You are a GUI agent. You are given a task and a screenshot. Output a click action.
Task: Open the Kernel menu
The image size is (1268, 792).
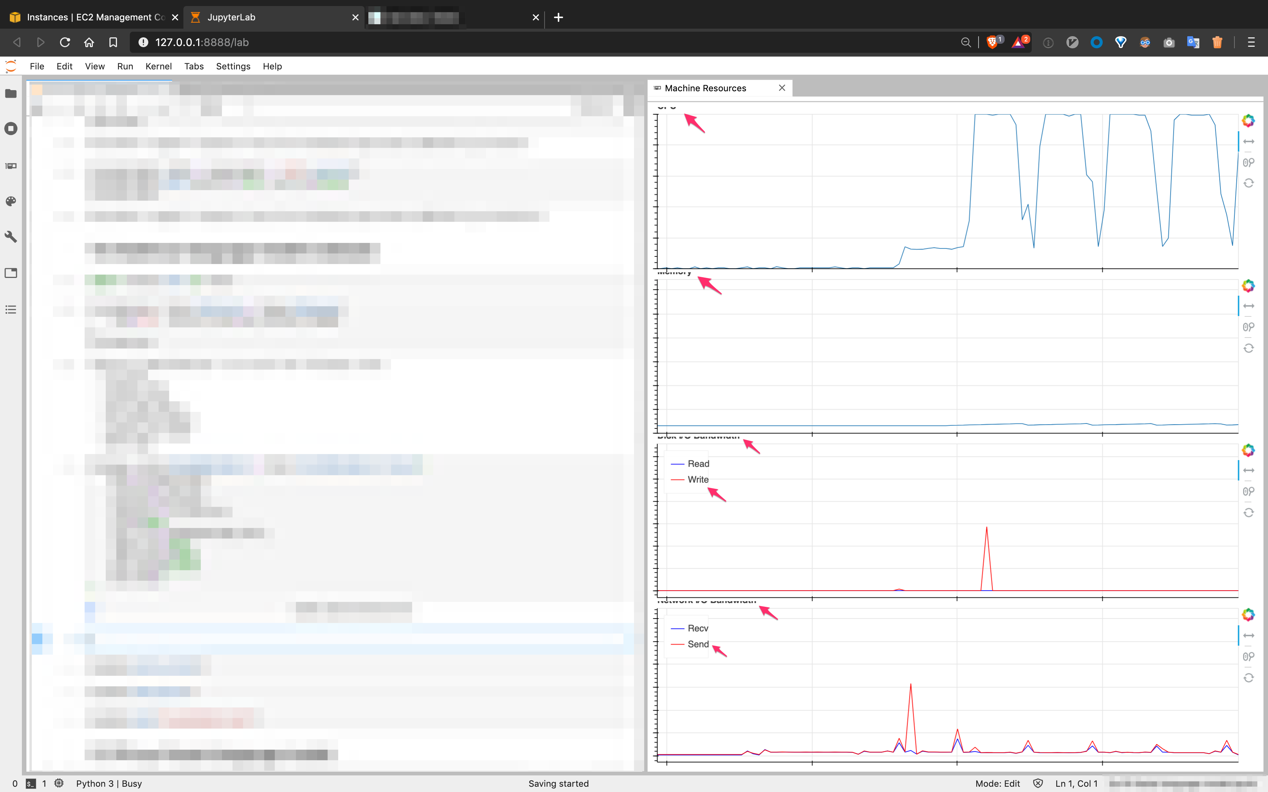point(158,66)
